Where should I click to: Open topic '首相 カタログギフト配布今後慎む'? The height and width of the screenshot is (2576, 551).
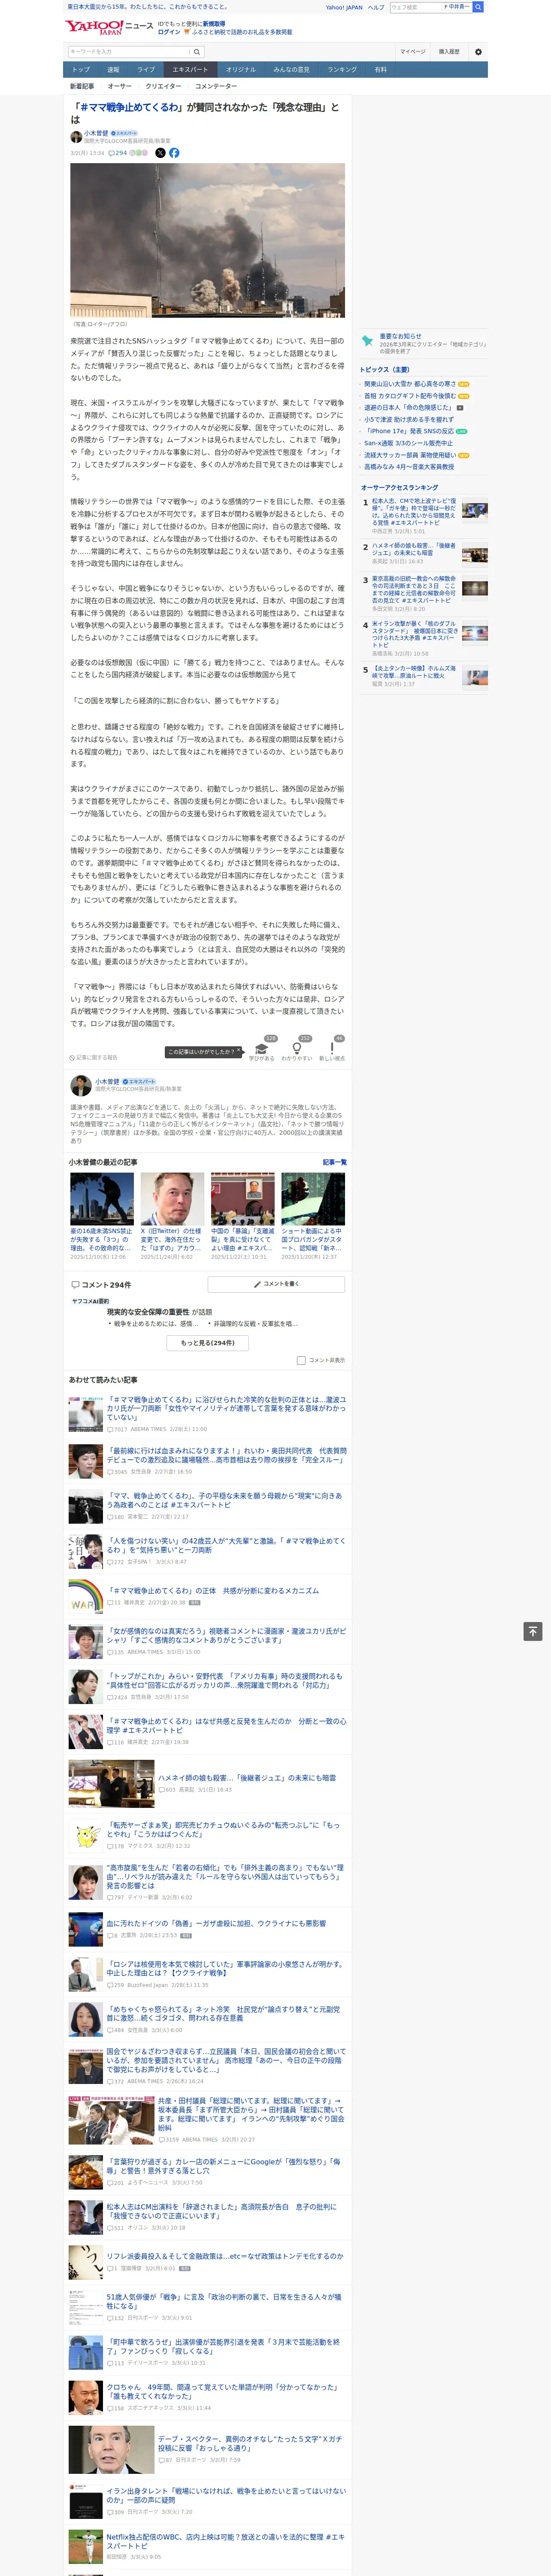pyautogui.click(x=410, y=396)
